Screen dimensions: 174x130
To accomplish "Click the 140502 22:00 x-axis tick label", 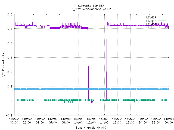I will coord(156,121).
